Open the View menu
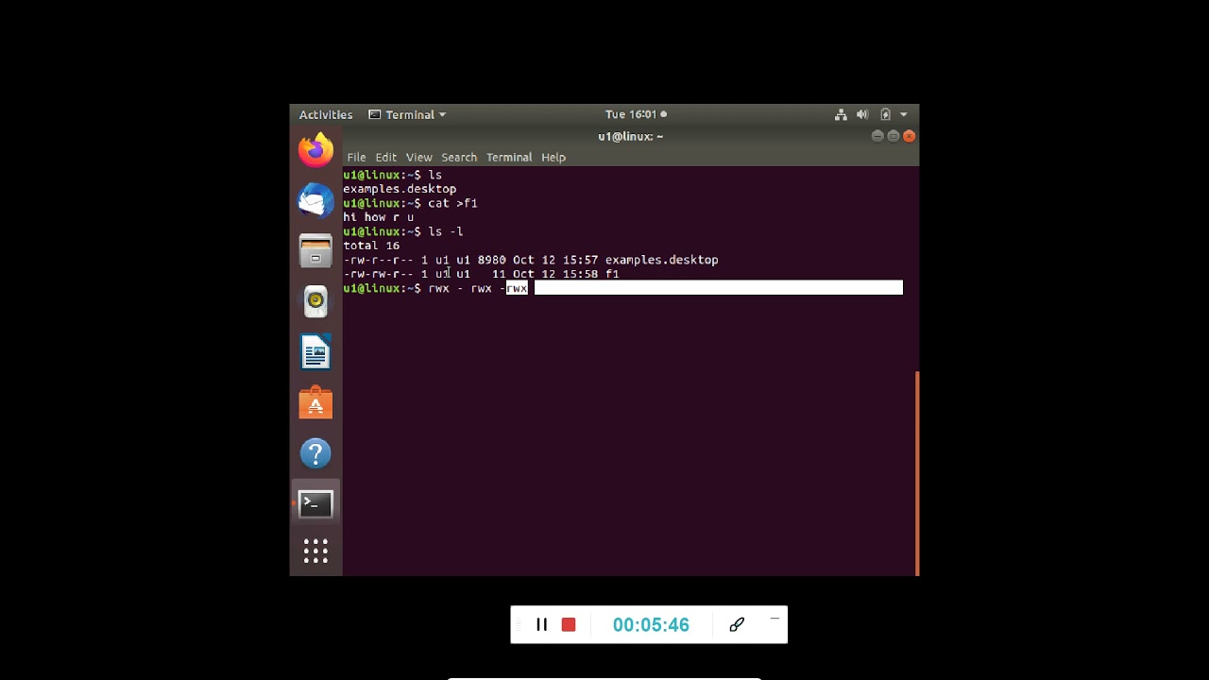Image resolution: width=1209 pixels, height=680 pixels. (x=418, y=157)
